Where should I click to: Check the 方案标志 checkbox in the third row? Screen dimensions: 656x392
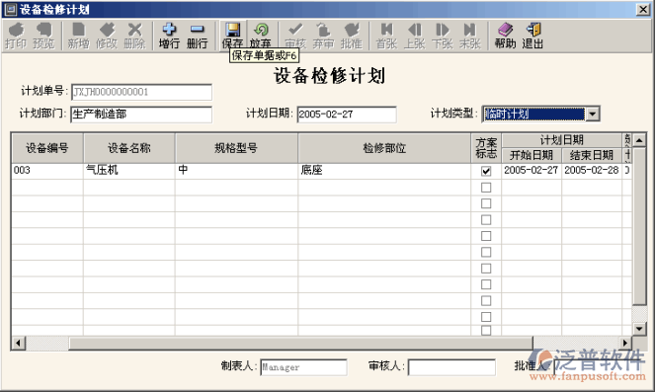pos(486,203)
